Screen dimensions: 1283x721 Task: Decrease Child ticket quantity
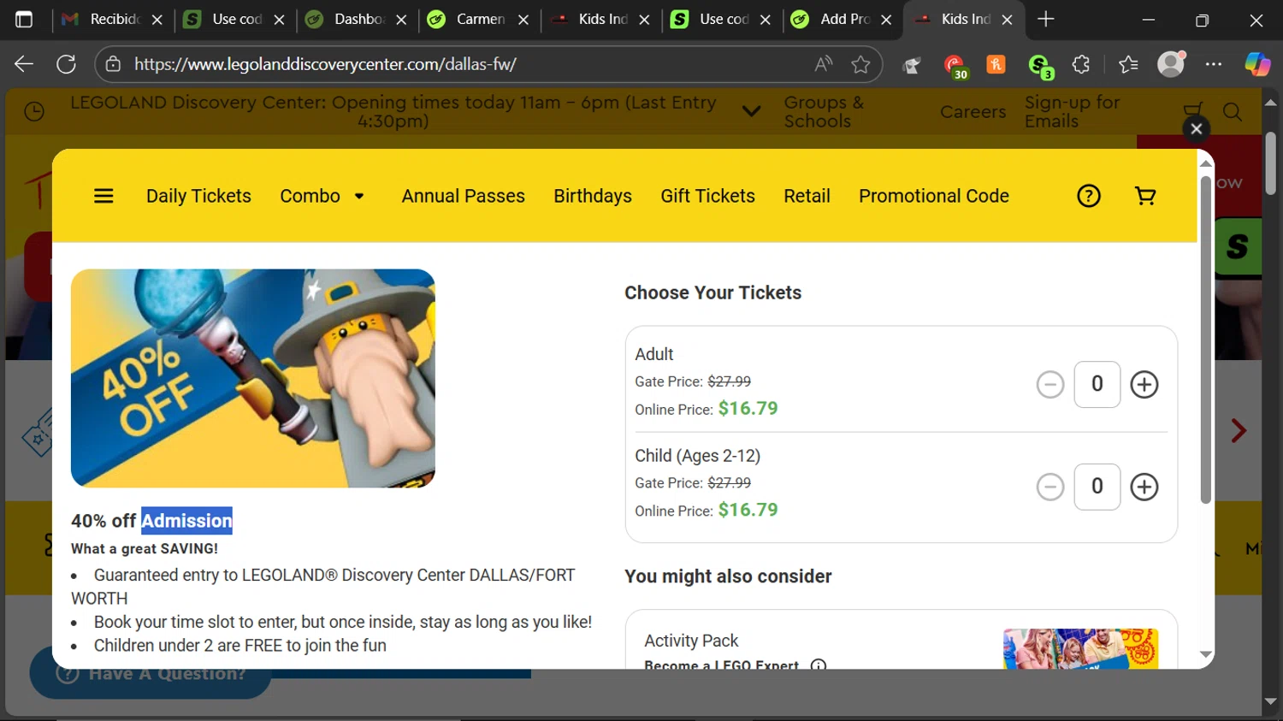pyautogui.click(x=1050, y=487)
